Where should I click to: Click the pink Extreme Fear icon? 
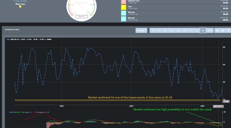click(x=124, y=2)
